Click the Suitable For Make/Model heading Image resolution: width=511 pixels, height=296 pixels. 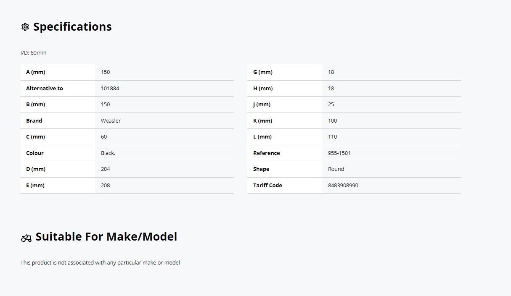pos(106,236)
